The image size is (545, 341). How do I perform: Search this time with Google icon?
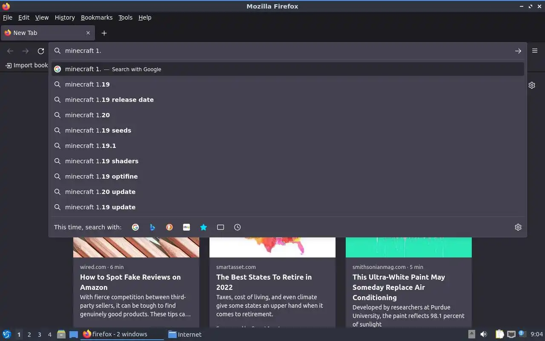(x=135, y=227)
